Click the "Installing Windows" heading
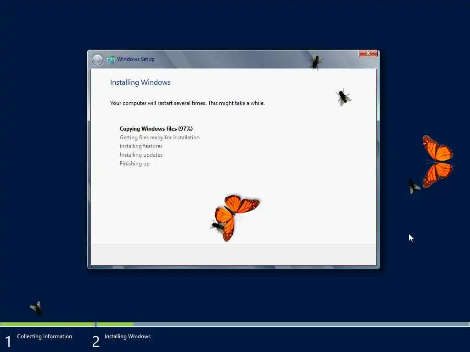The height and width of the screenshot is (352, 470). pyautogui.click(x=140, y=82)
